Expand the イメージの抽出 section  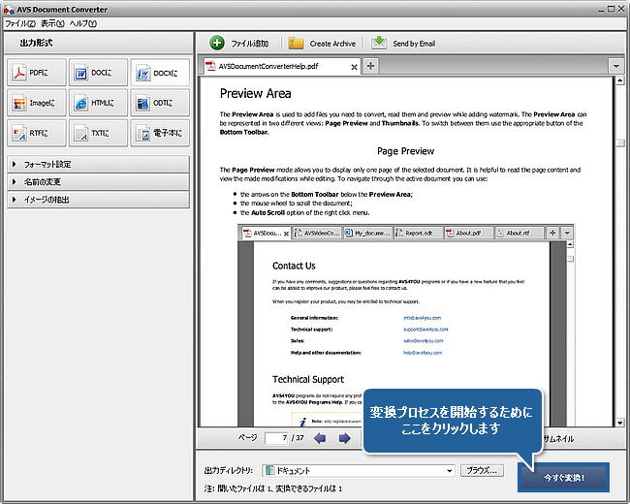pyautogui.click(x=98, y=200)
